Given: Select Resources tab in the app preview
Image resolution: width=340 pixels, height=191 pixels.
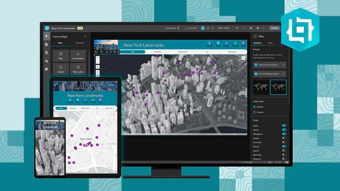Looking at the screenshot, I should (x=232, y=52).
